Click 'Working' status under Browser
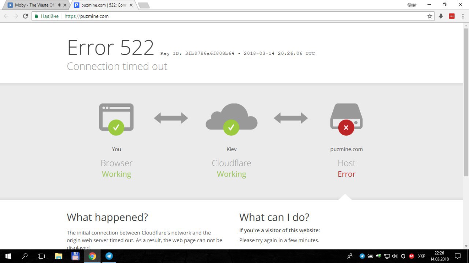 [117, 174]
